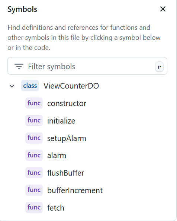
Task: Click the func badge next to bufferIncrement
Action: pos(34,190)
